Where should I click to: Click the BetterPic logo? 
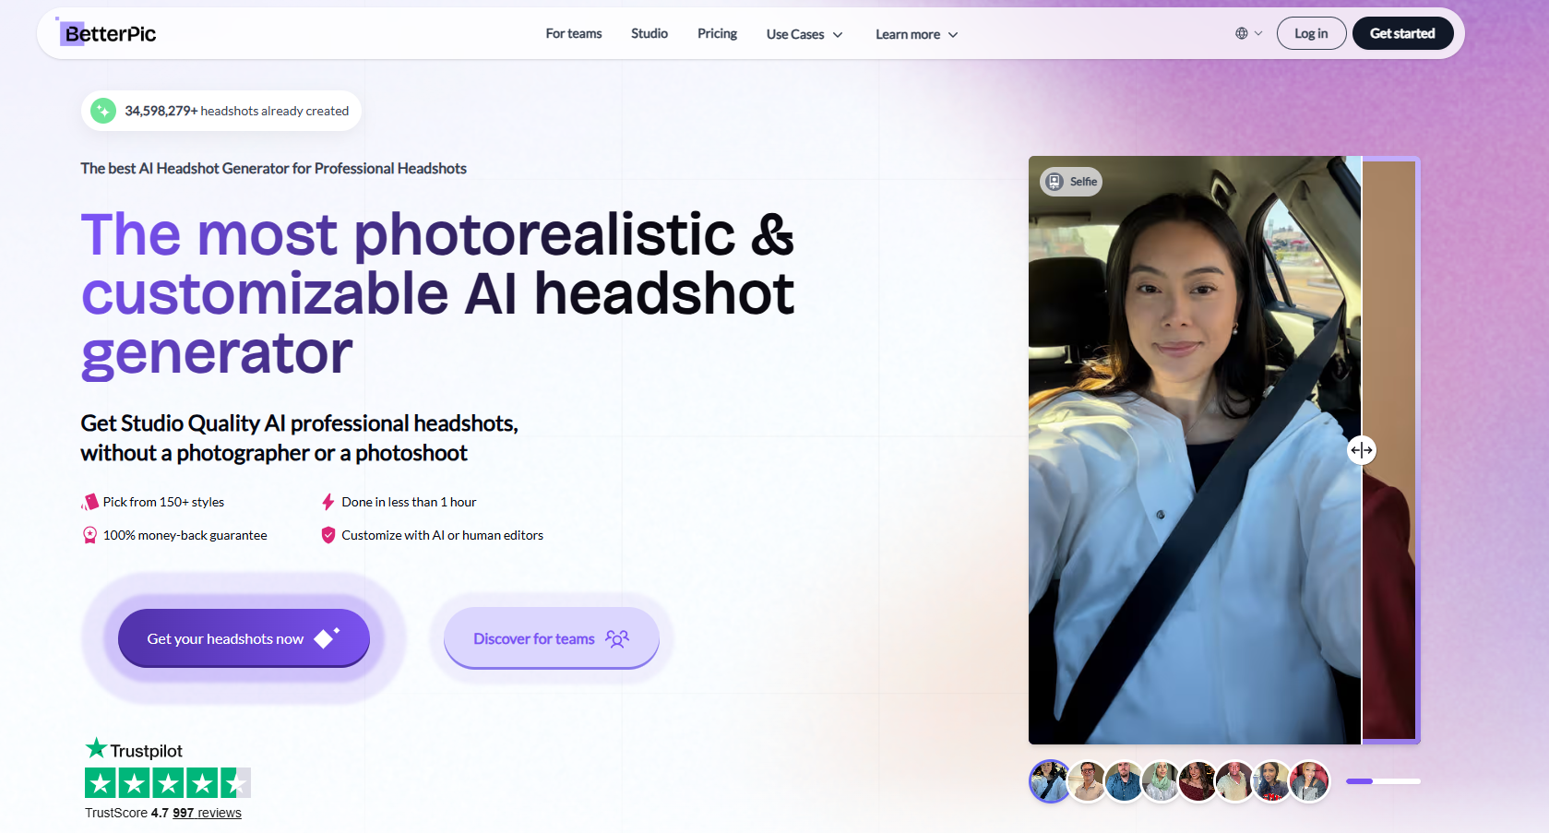(x=109, y=34)
